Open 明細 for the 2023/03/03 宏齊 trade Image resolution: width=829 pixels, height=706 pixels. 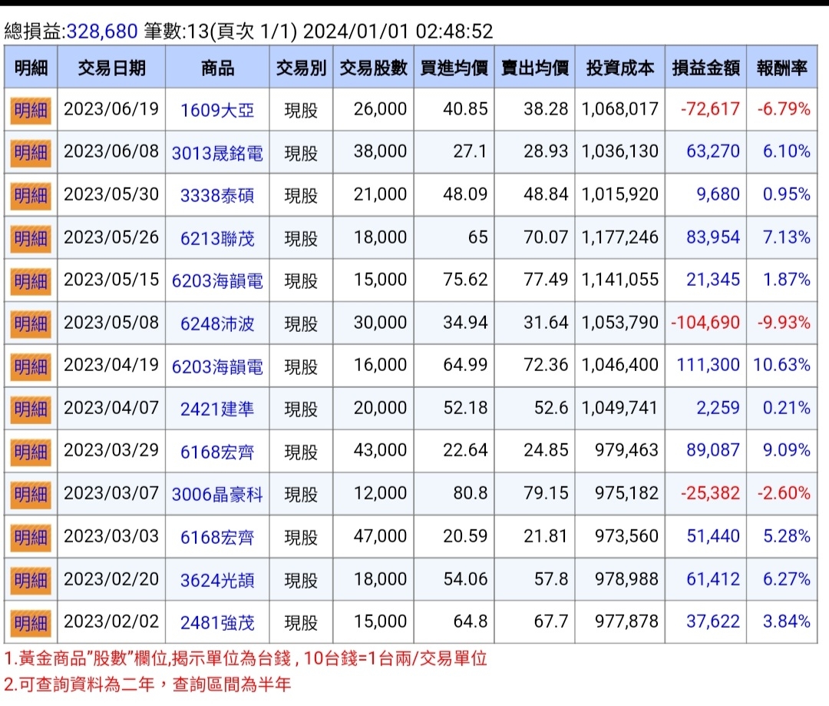coord(31,538)
